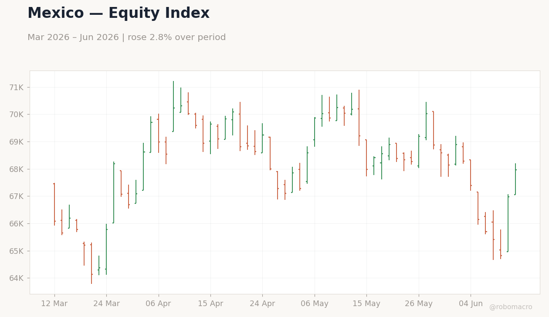Click the Mexico — Equity Index title

[119, 13]
